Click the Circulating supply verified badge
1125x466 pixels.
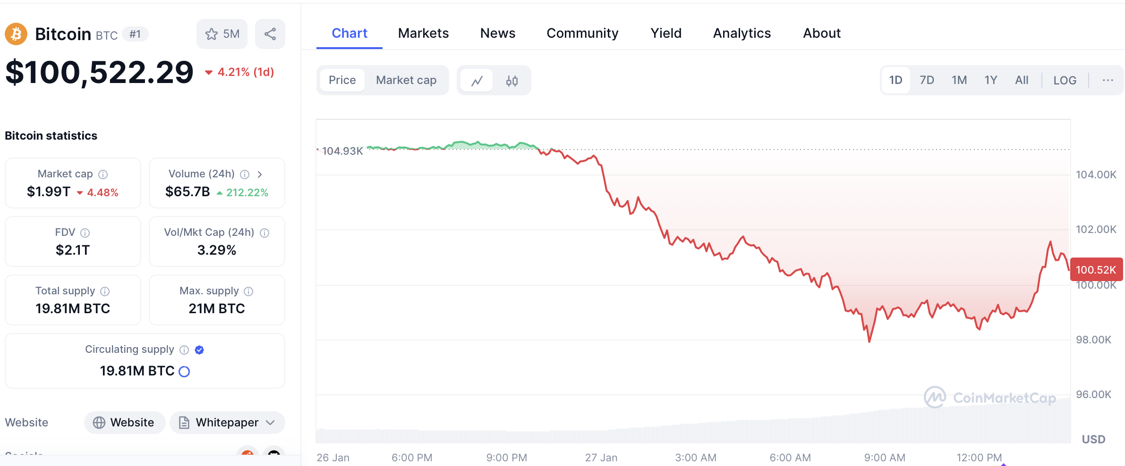(x=199, y=350)
